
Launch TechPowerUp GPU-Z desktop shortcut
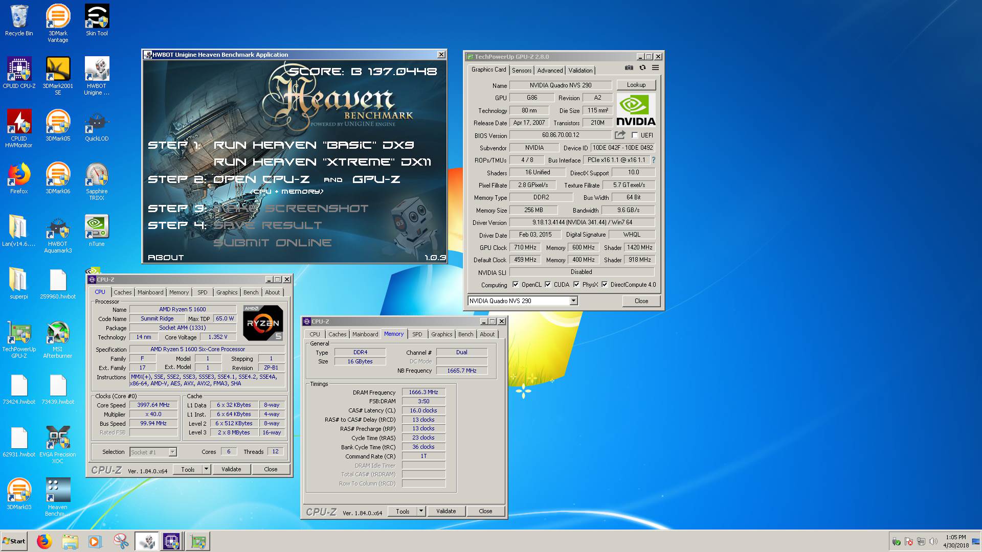19,339
